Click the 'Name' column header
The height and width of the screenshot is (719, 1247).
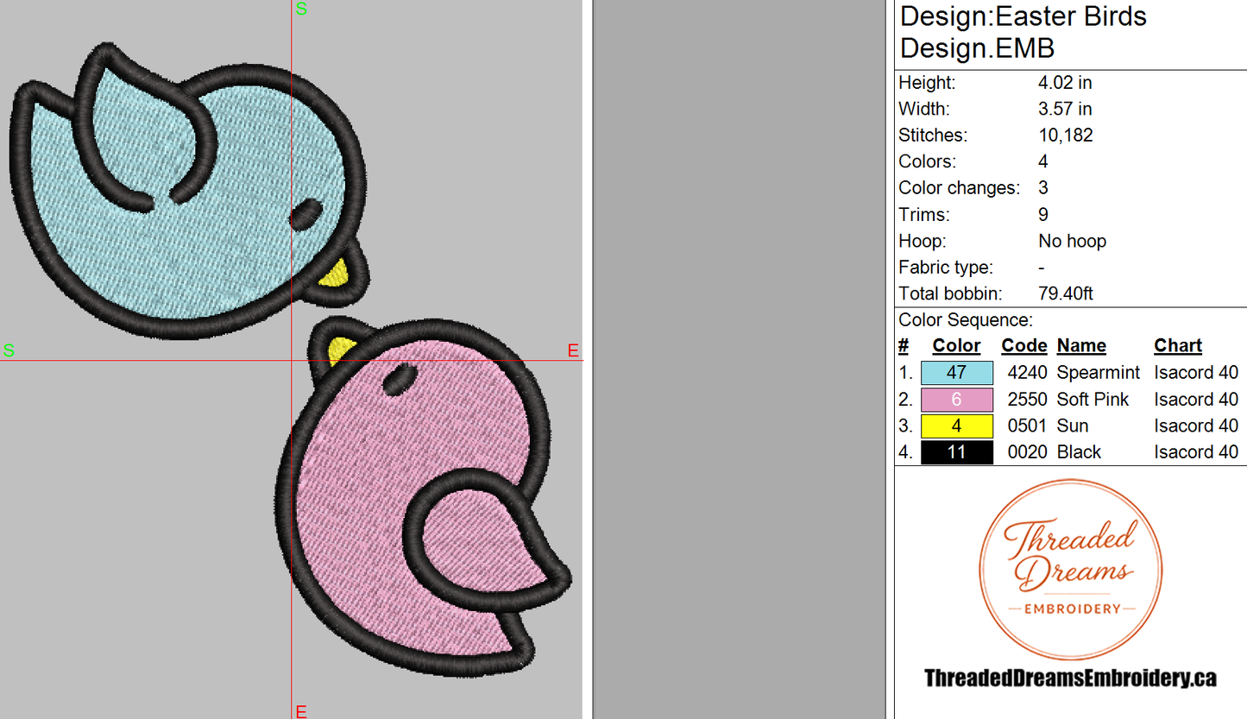point(1081,346)
